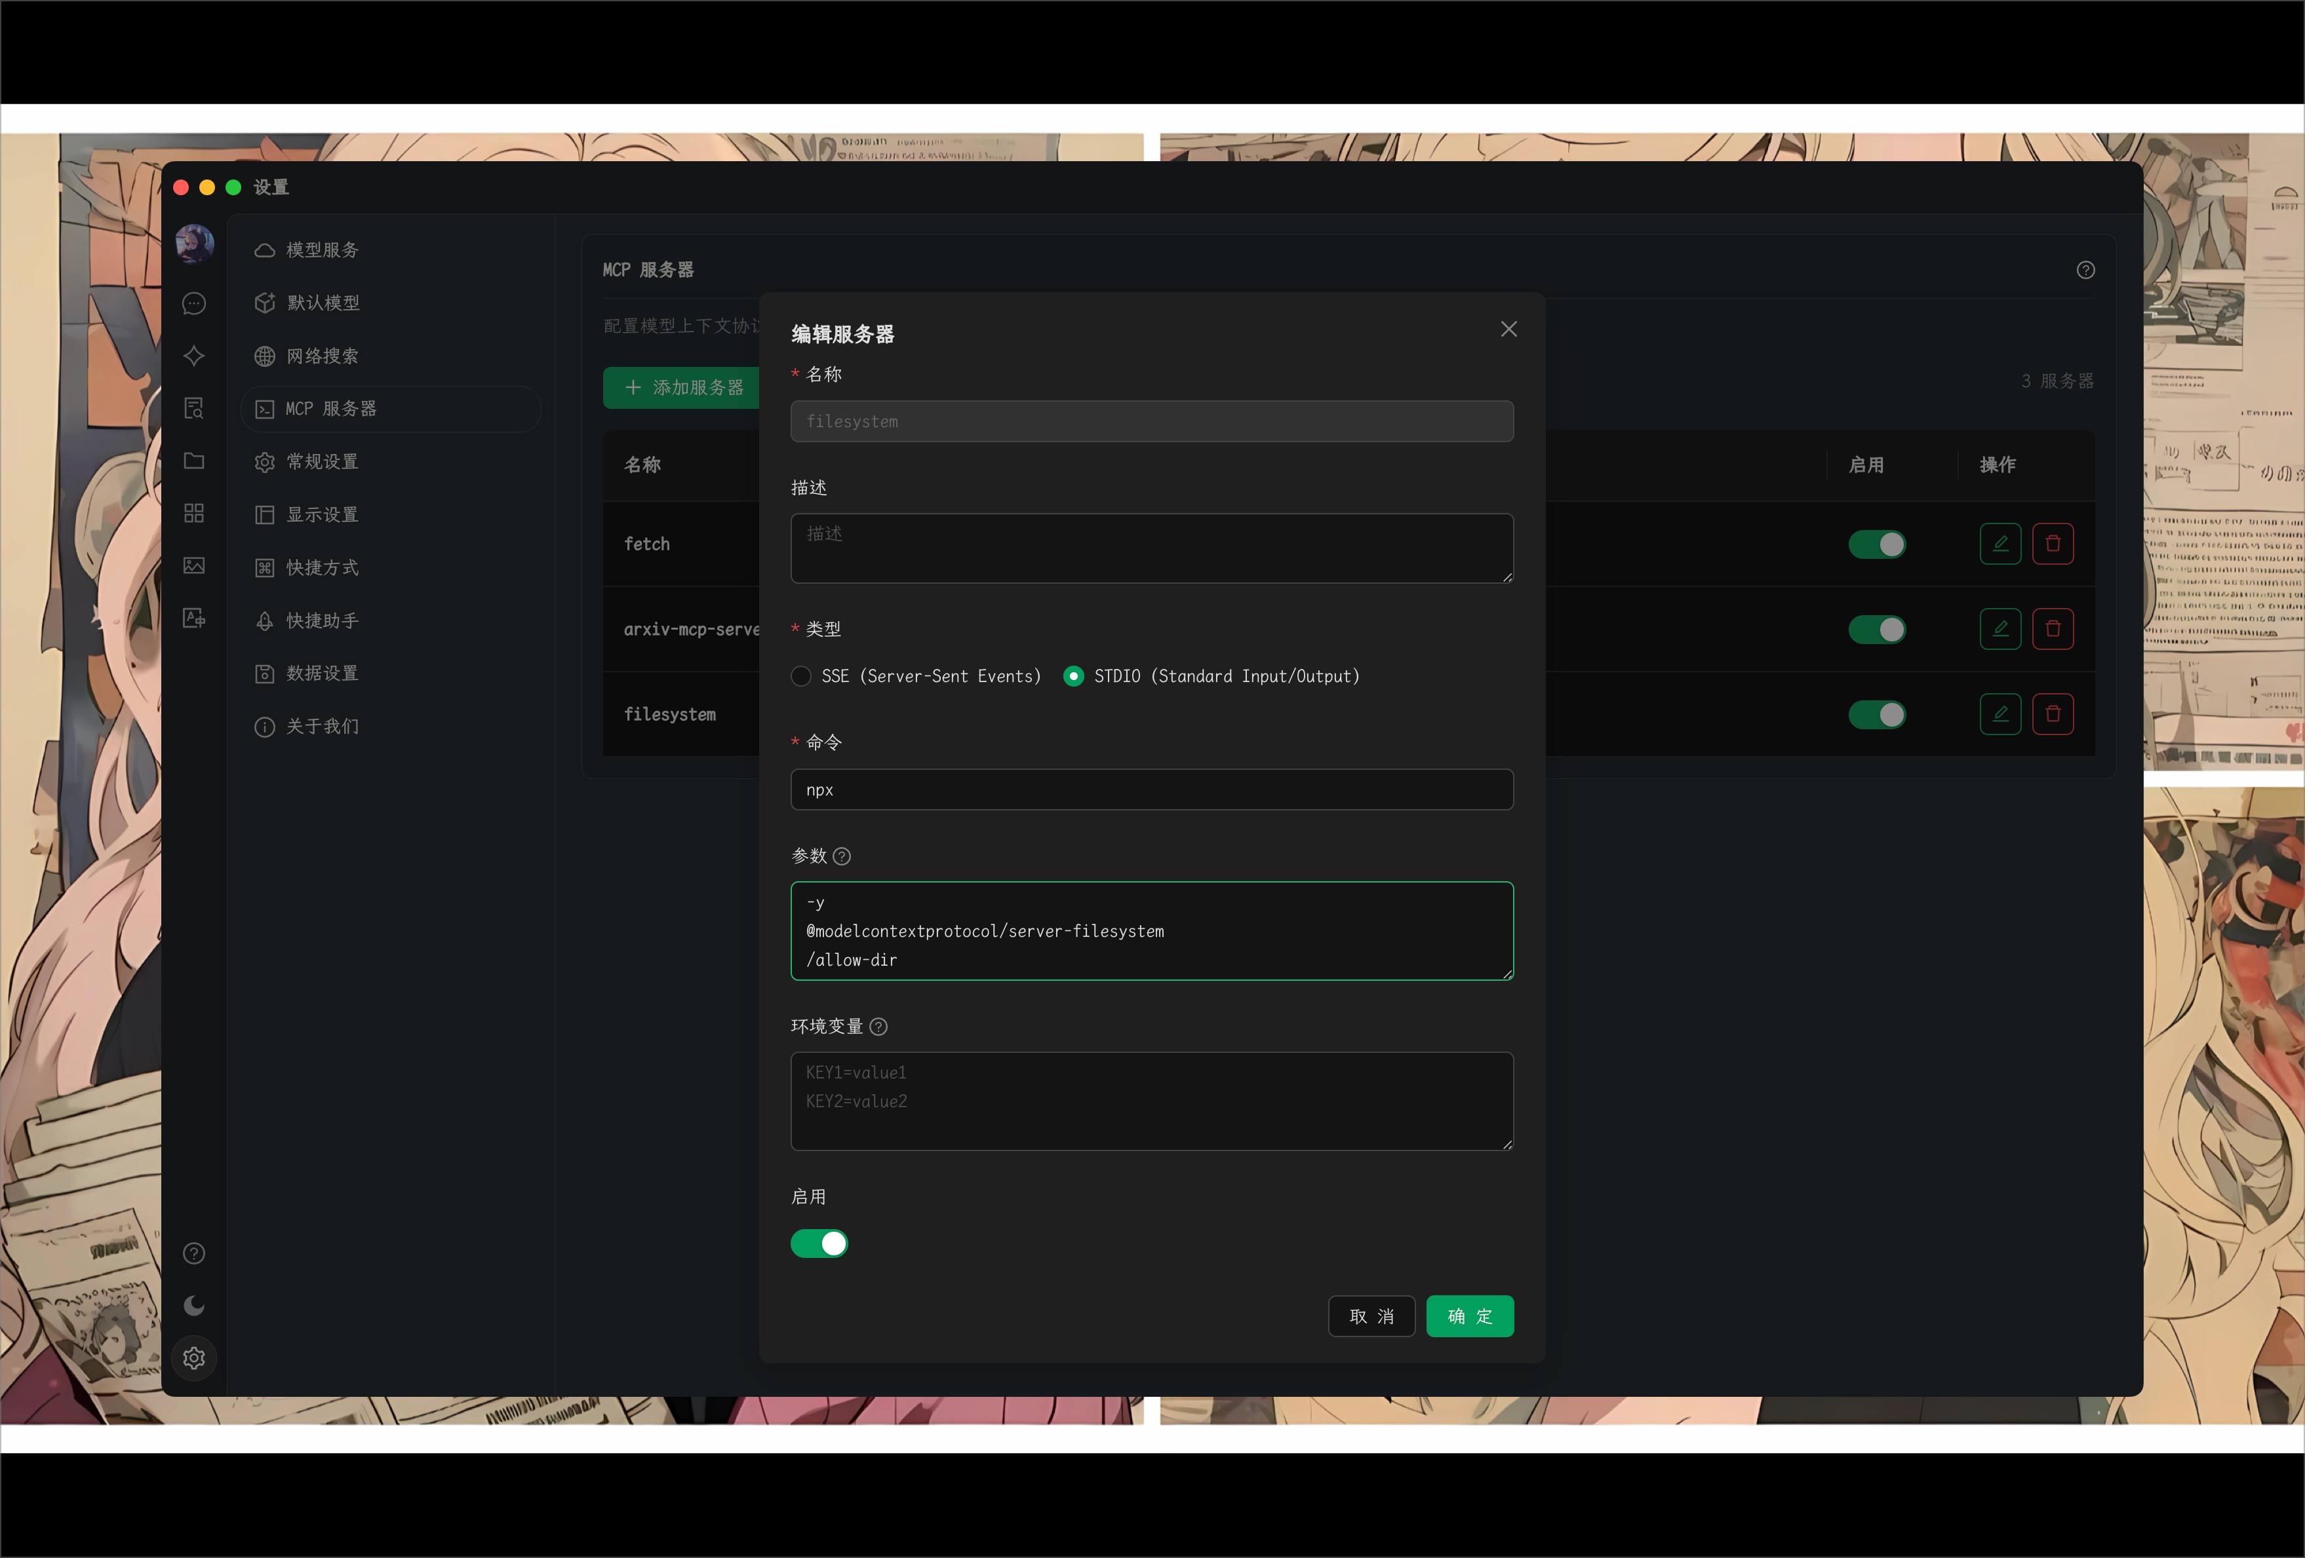This screenshot has width=2305, height=1558.
Task: Open the translation sidebar icon
Action: point(195,617)
